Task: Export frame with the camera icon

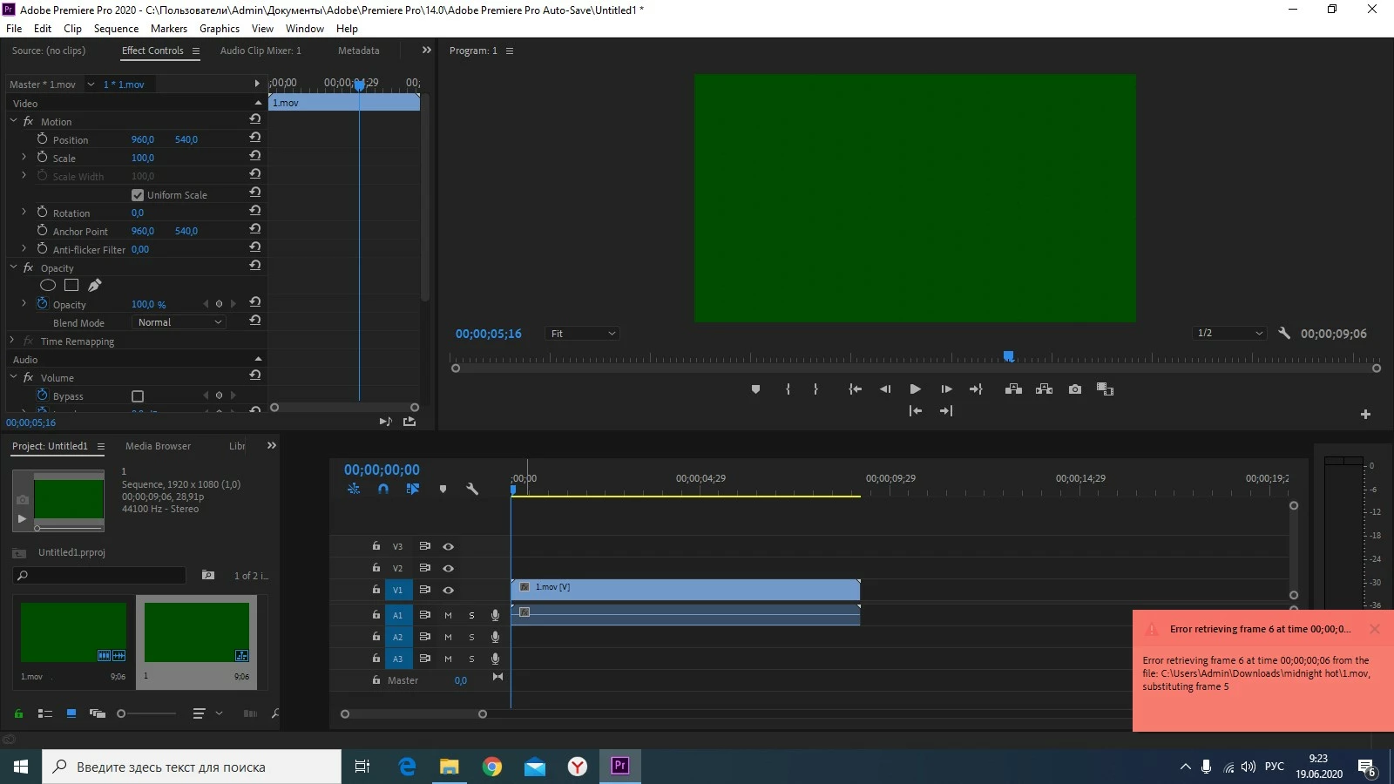Action: point(1075,389)
